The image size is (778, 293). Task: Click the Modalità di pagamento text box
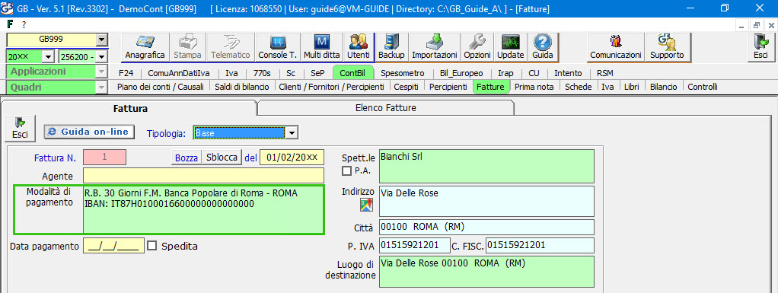[x=203, y=209]
